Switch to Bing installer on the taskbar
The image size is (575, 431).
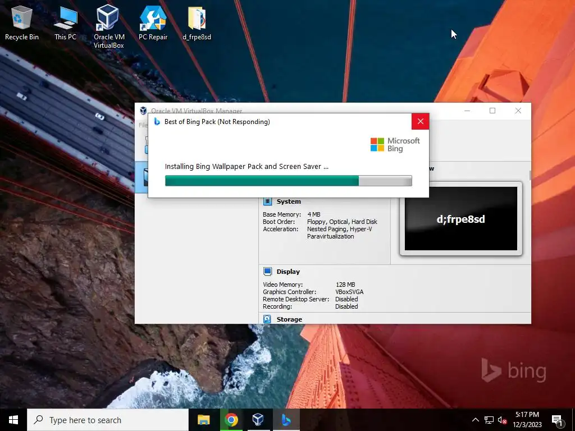[286, 420]
